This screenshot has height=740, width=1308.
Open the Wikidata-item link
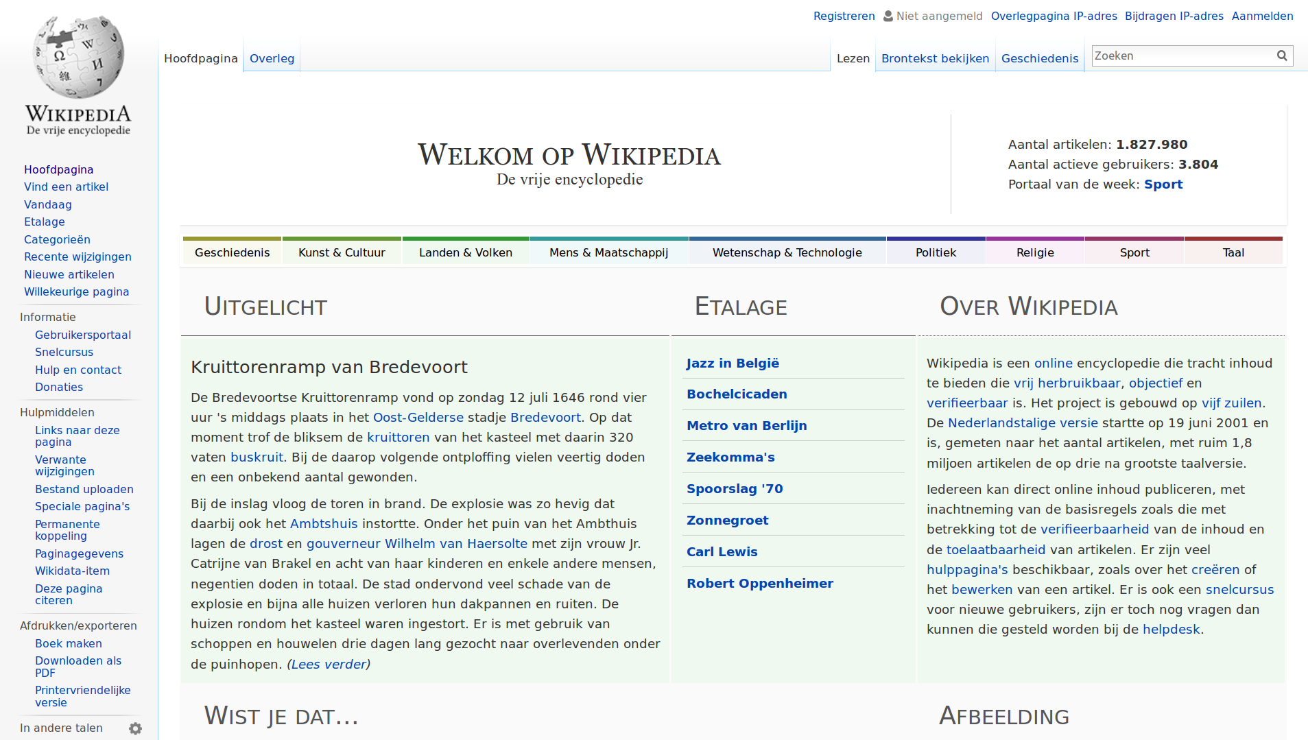point(72,571)
